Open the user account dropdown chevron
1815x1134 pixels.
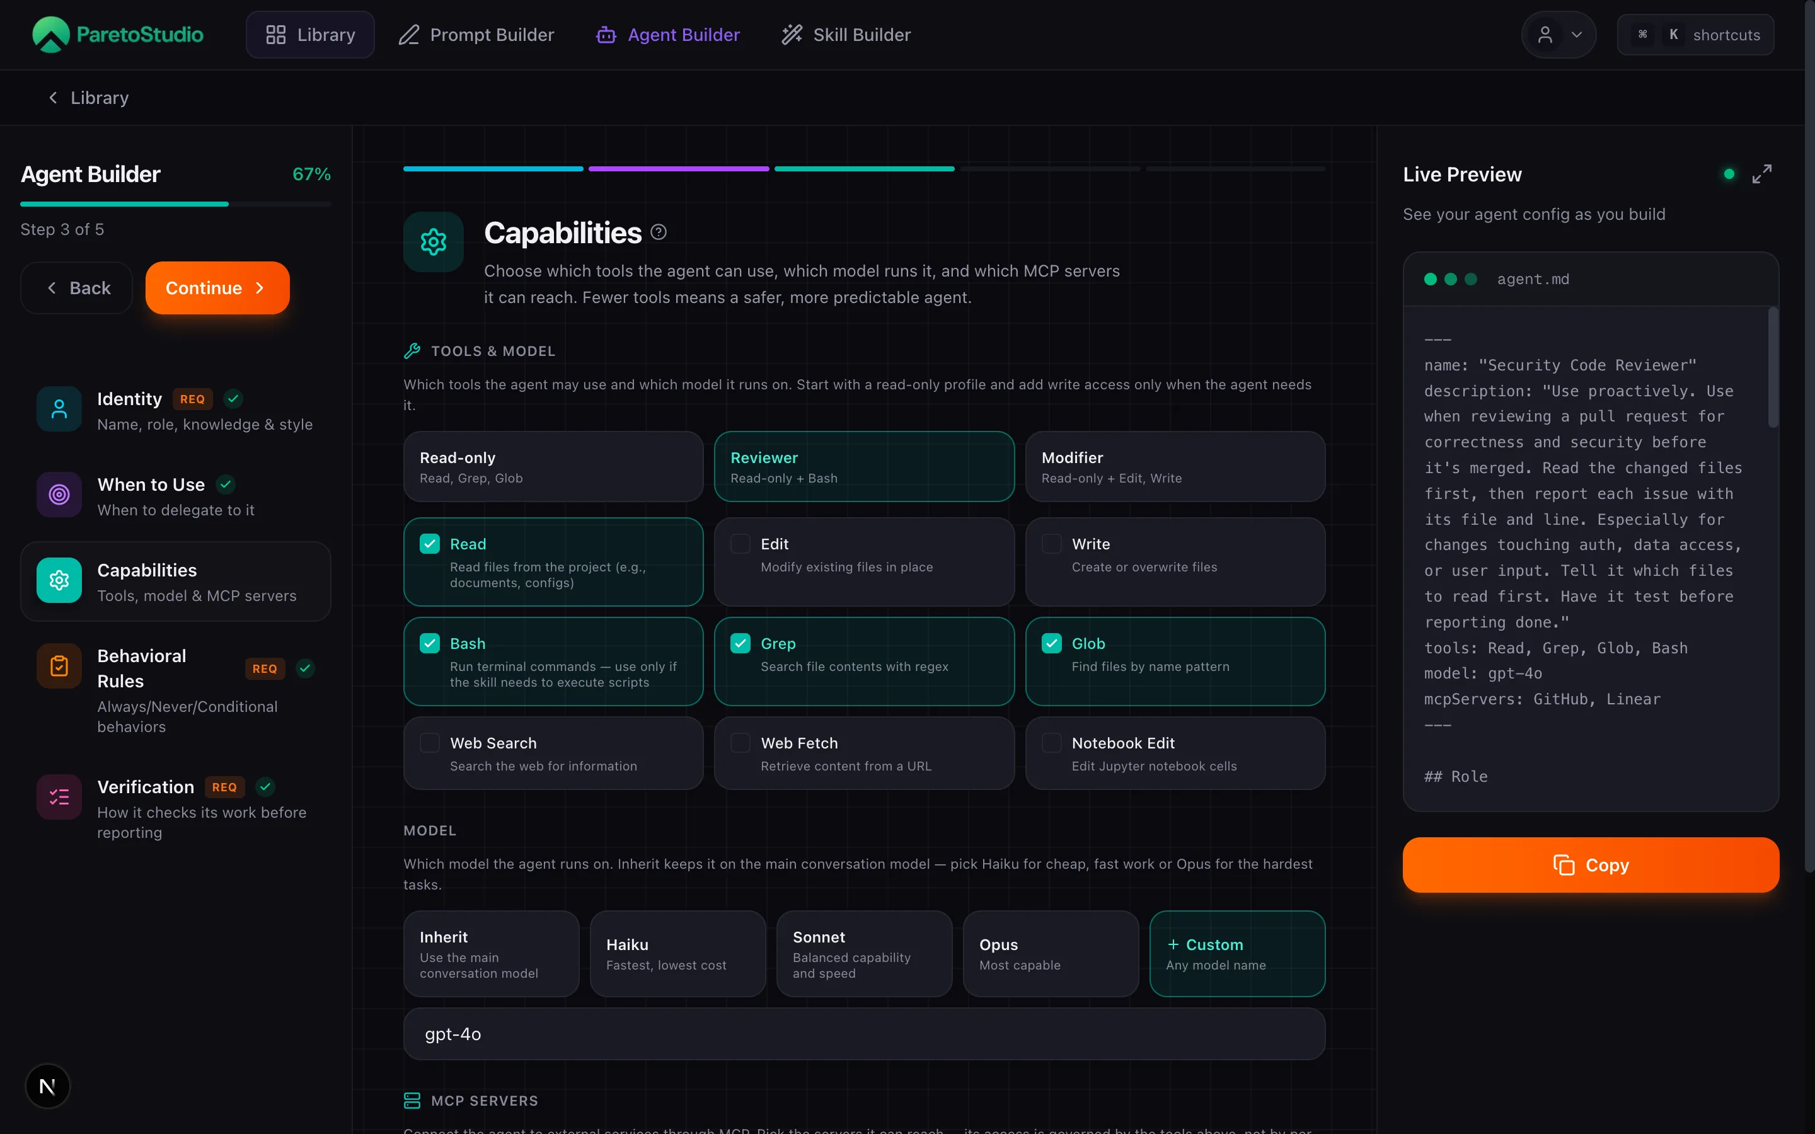(1577, 35)
